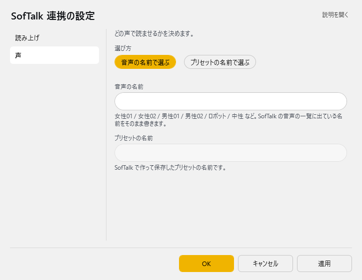Click the プリセットの名前 text field
Viewport: 362px width, 280px height.
(x=230, y=153)
